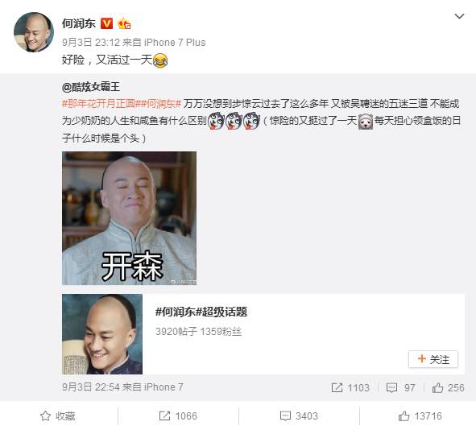Follow the super topic with 关注 button
Viewport: 476px width, 430px height.
click(433, 359)
